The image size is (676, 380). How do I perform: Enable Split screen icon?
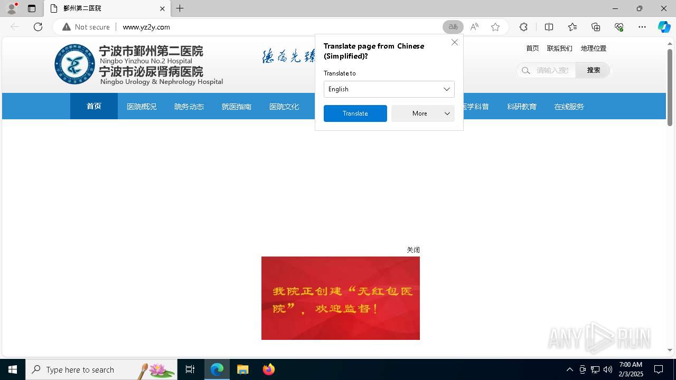tap(549, 27)
